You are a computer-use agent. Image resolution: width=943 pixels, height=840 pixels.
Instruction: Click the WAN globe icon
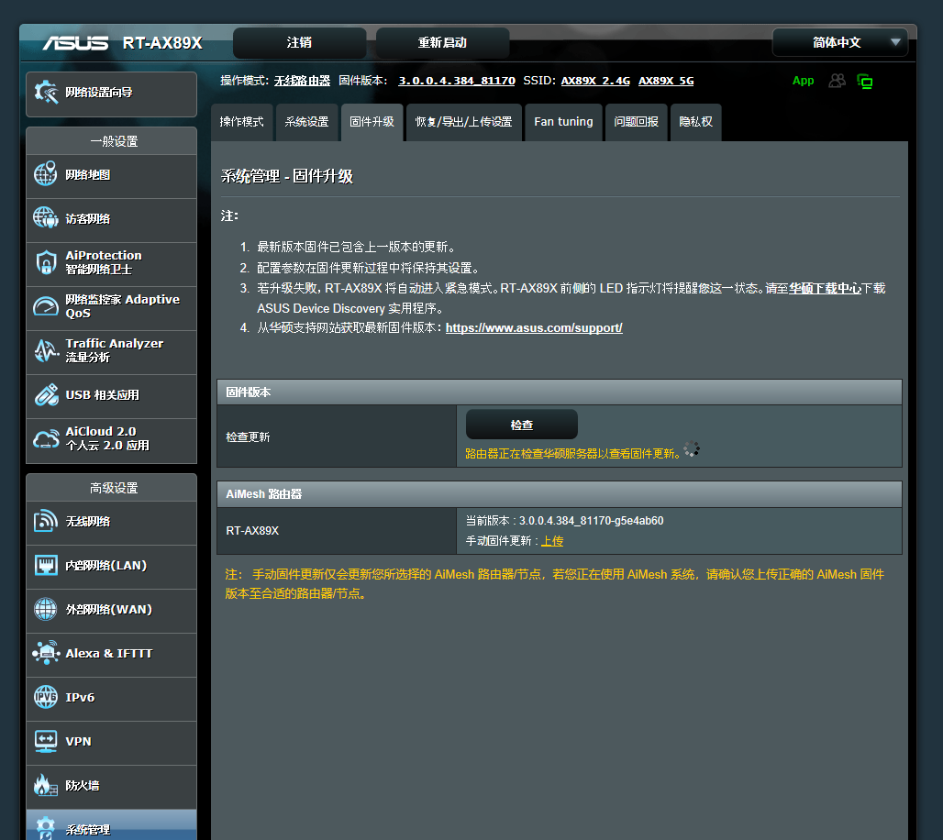[x=46, y=609]
